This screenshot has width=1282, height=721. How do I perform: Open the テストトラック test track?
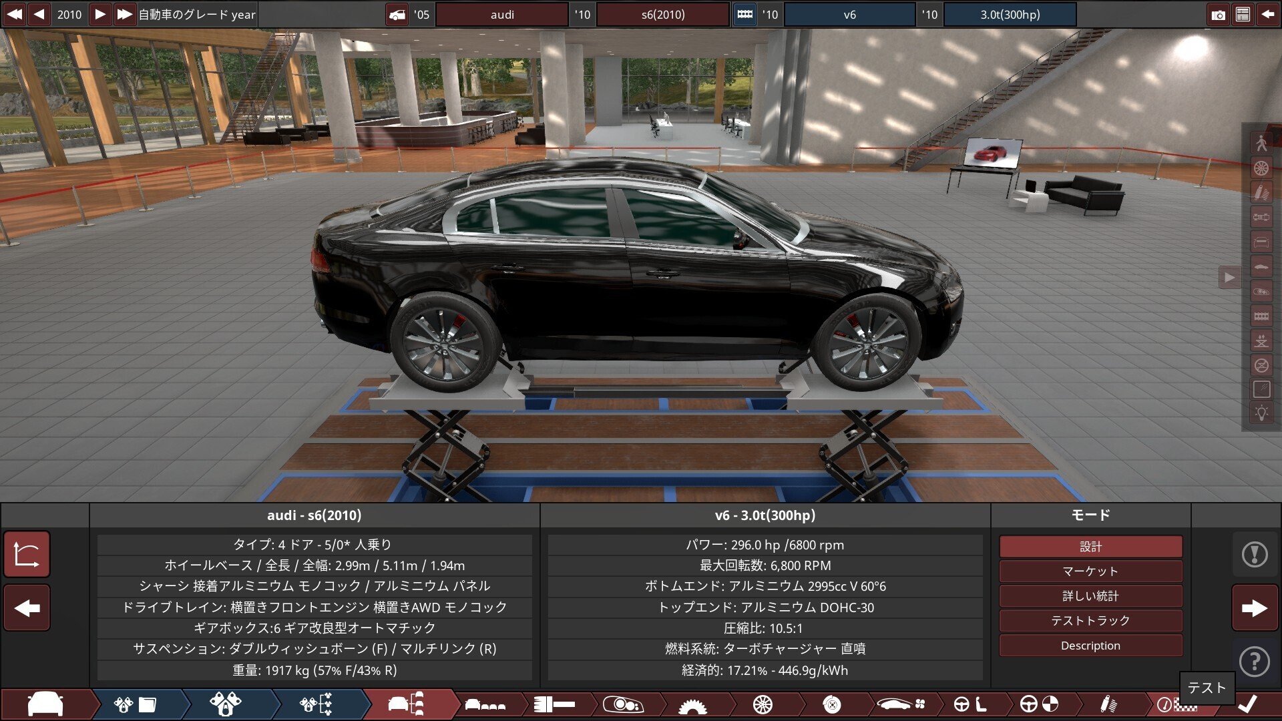coord(1090,620)
